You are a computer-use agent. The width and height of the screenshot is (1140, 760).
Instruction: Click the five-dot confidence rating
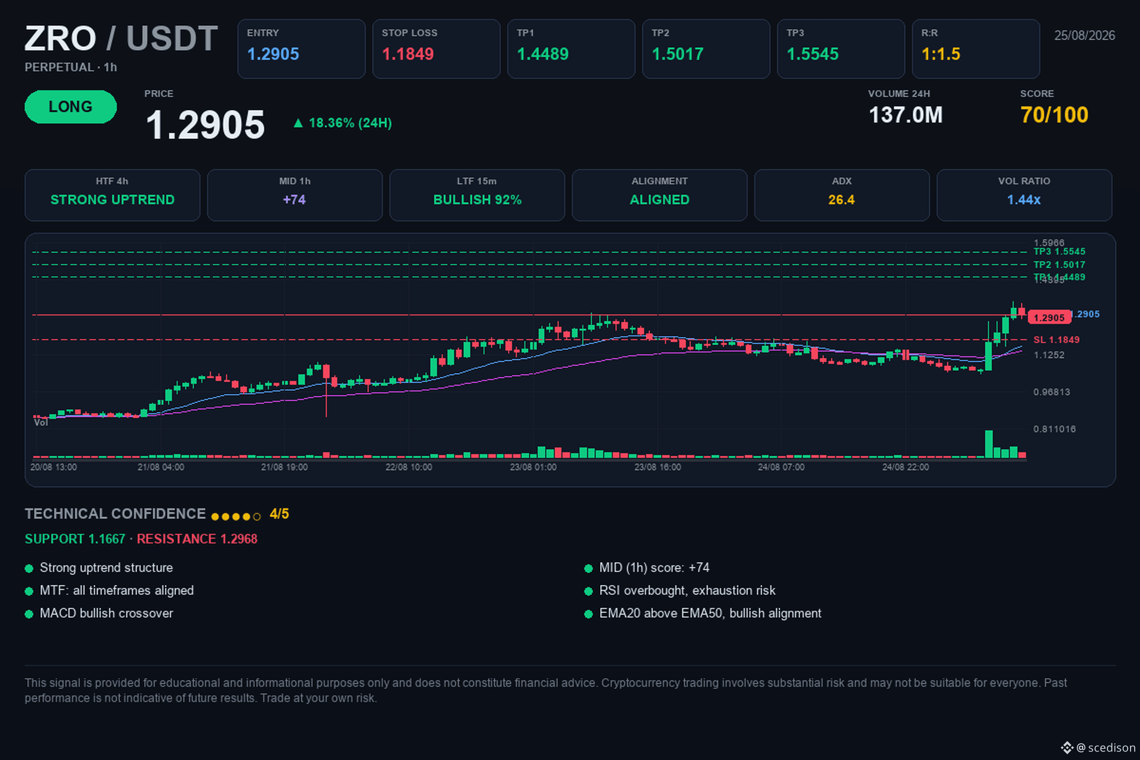pos(236,516)
